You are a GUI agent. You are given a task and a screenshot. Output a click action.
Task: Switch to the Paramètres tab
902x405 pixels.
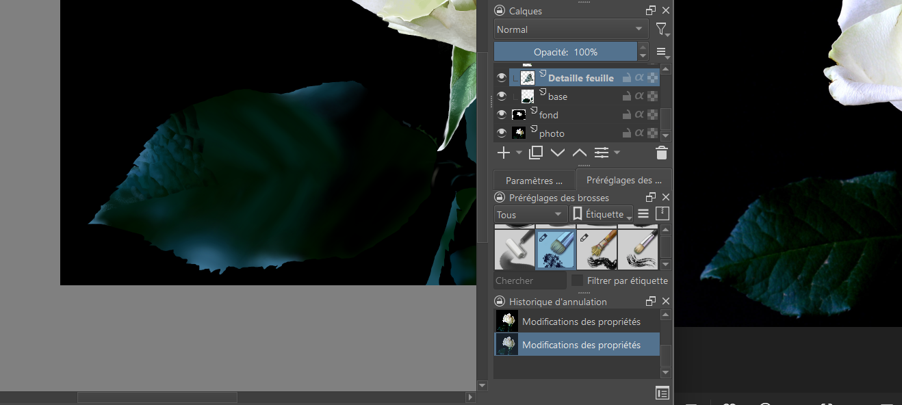[x=534, y=181]
